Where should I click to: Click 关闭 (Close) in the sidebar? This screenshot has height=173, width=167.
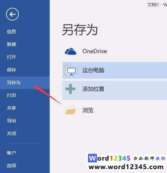click(x=11, y=134)
